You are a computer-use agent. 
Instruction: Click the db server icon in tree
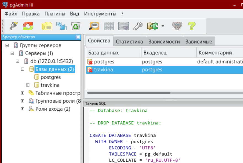26,61
